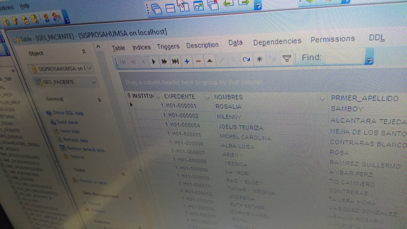Insert a new record with the plus icon

pos(187,61)
